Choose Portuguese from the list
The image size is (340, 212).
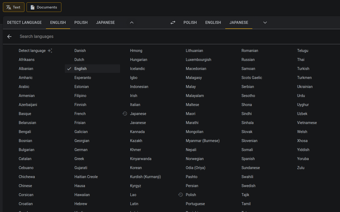[195, 204]
